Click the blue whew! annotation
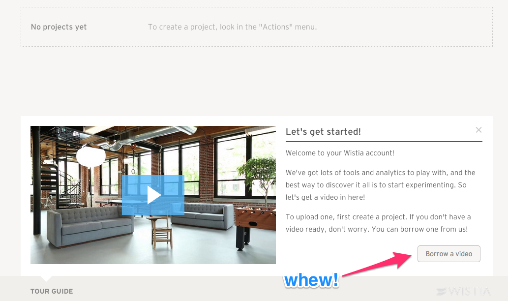Screen dimensions: 508x301 pyautogui.click(x=311, y=280)
